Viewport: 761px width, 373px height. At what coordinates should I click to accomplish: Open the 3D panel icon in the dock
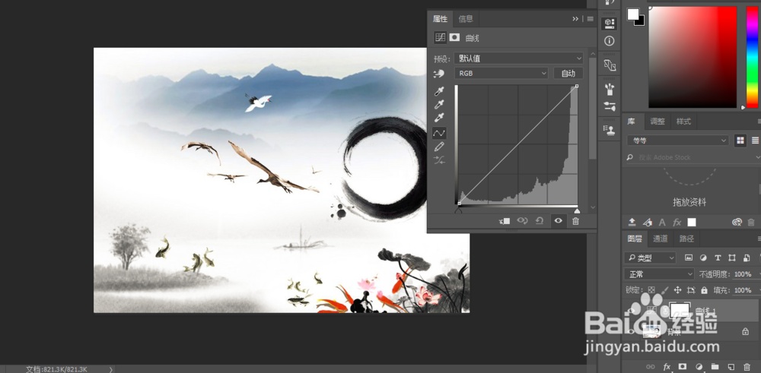609,24
